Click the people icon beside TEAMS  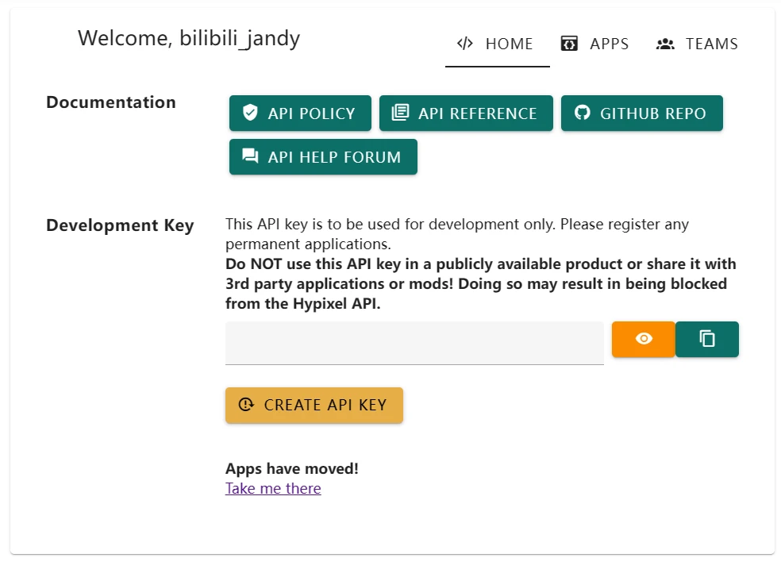pos(665,44)
